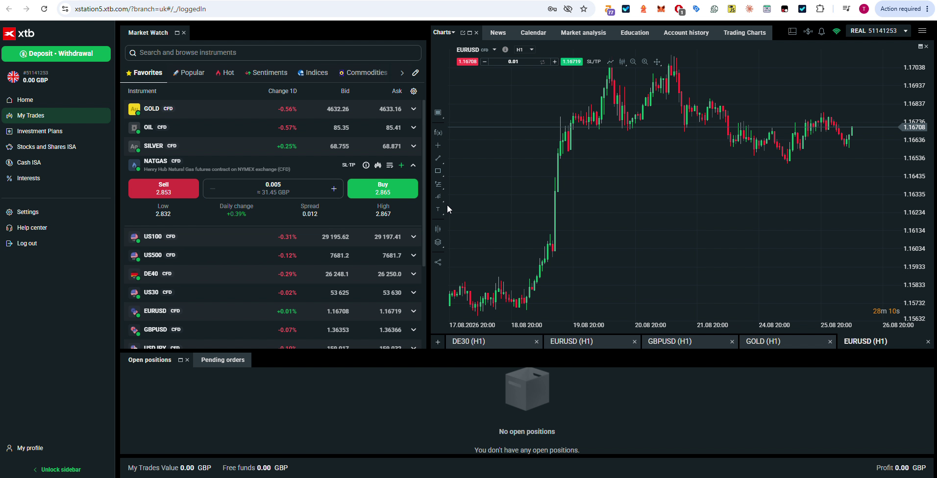Switch to the Popular tab

189,72
